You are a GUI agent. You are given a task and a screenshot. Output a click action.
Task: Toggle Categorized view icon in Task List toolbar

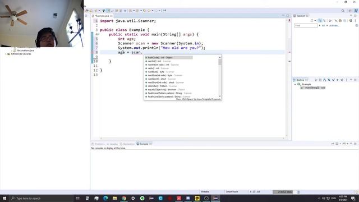pos(320,21)
